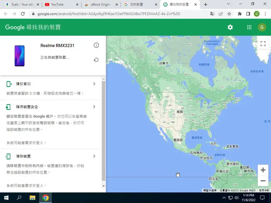The image size is (271, 203).
Task: Click the 加拿大 label on the map
Action: point(164,63)
